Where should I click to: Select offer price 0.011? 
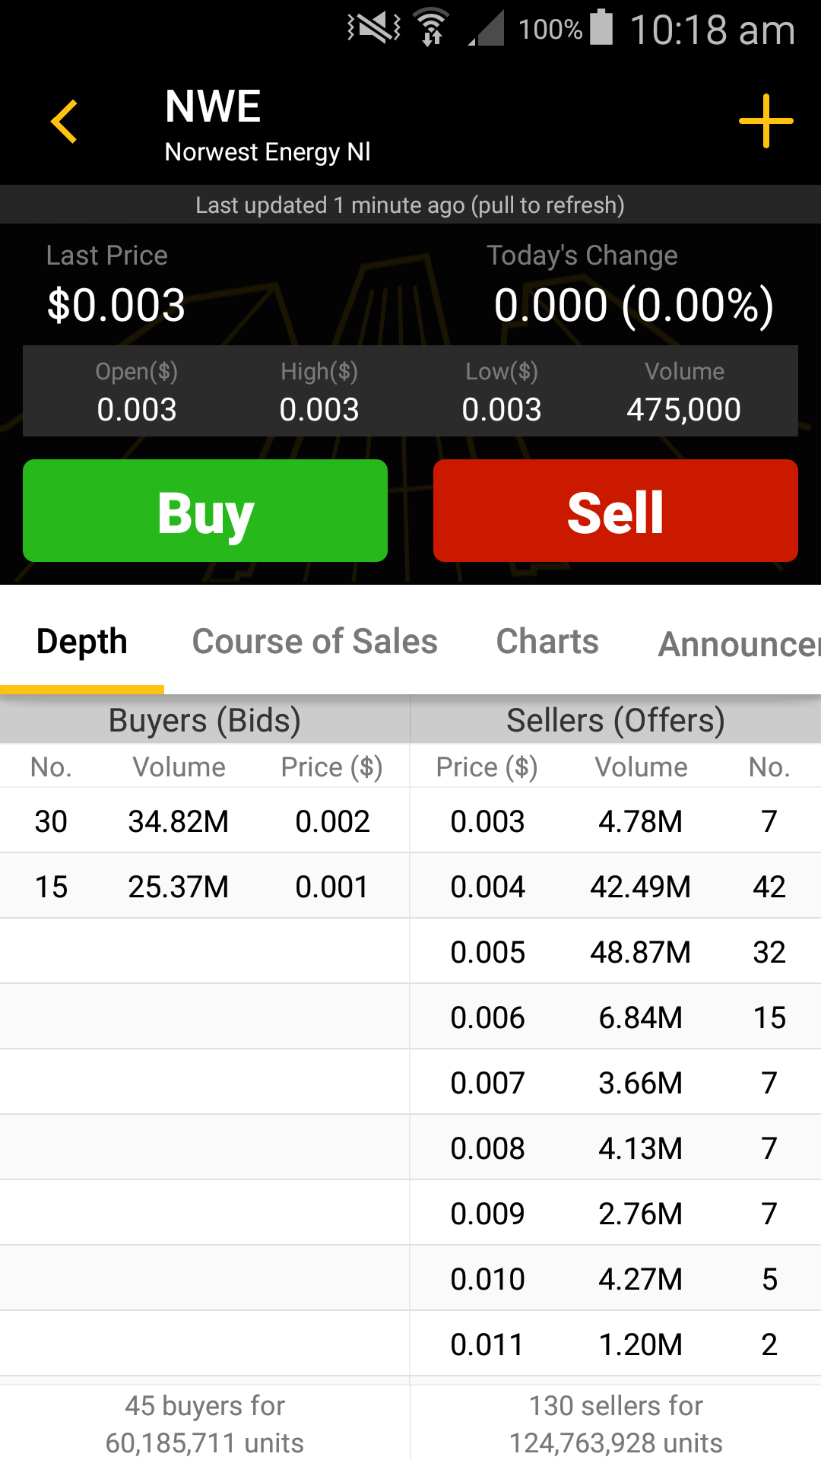click(487, 1344)
